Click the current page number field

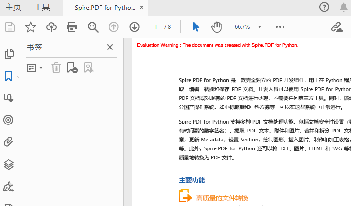point(156,27)
